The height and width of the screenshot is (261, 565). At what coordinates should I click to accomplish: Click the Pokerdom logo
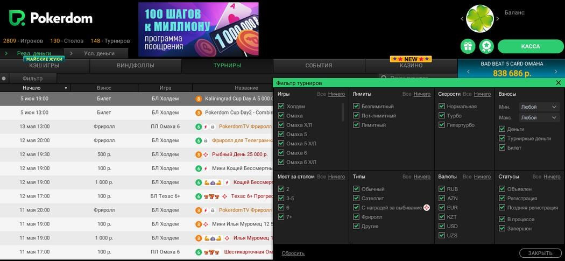pos(51,18)
